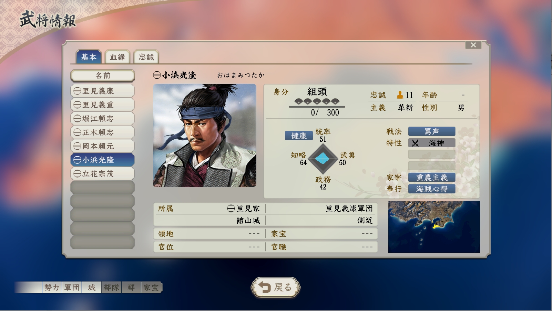552x311 pixels.
Task: Click the region minimap thumbnail
Action: 434,227
